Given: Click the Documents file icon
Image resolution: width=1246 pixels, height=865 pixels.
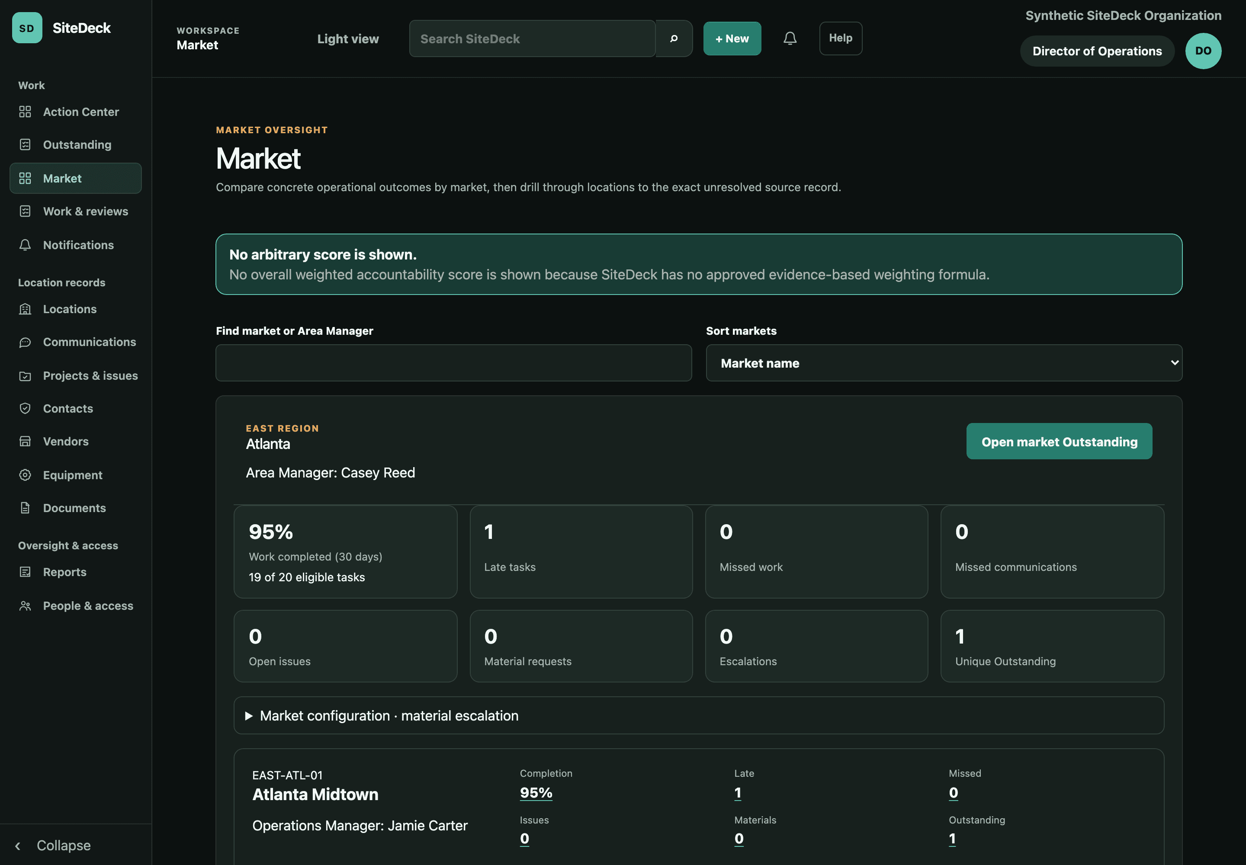Looking at the screenshot, I should click(x=25, y=508).
